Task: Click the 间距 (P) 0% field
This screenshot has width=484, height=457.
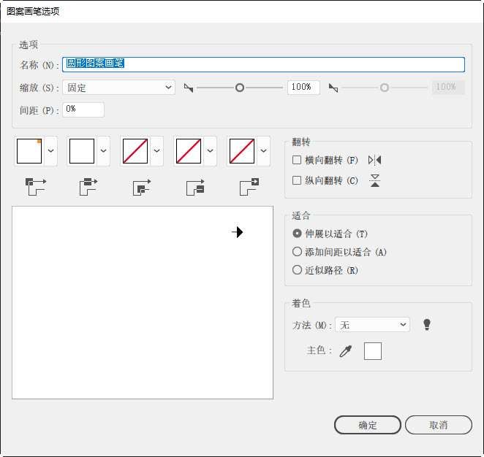Action: [83, 110]
